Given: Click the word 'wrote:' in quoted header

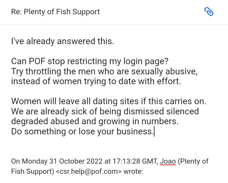Looking at the screenshot, I should click(133, 171).
